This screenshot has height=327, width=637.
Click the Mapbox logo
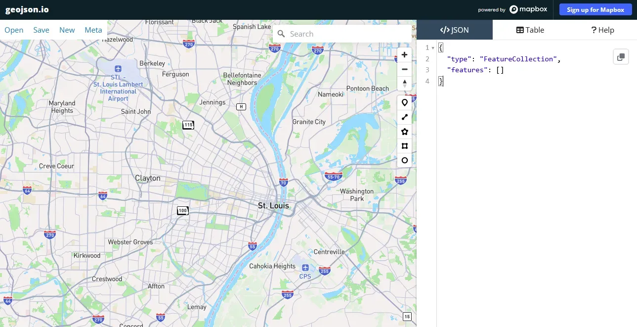click(528, 9)
